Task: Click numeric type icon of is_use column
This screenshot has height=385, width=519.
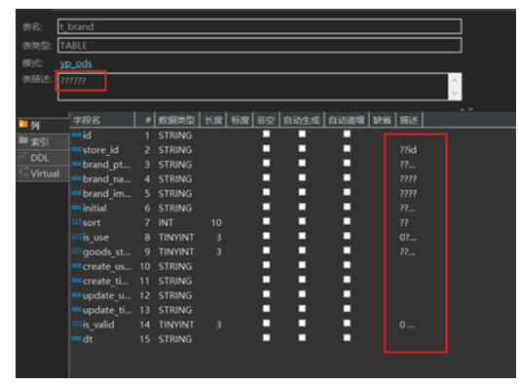Action: [x=77, y=236]
